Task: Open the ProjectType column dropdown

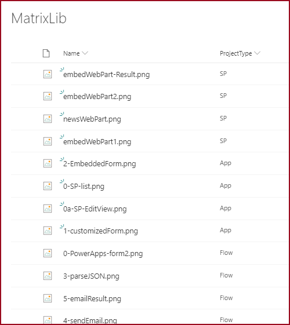Action: pyautogui.click(x=257, y=53)
